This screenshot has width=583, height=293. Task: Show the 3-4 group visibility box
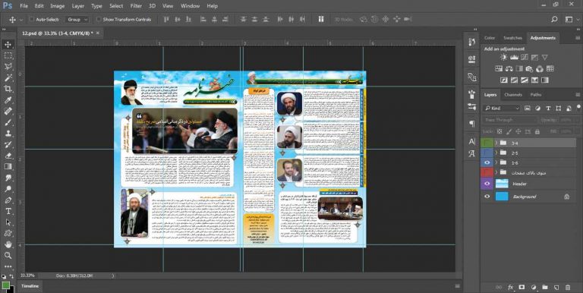click(487, 143)
